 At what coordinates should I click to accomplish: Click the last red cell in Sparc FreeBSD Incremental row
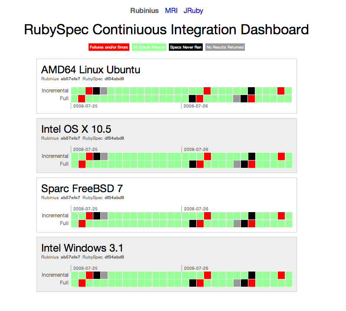pos(281,216)
